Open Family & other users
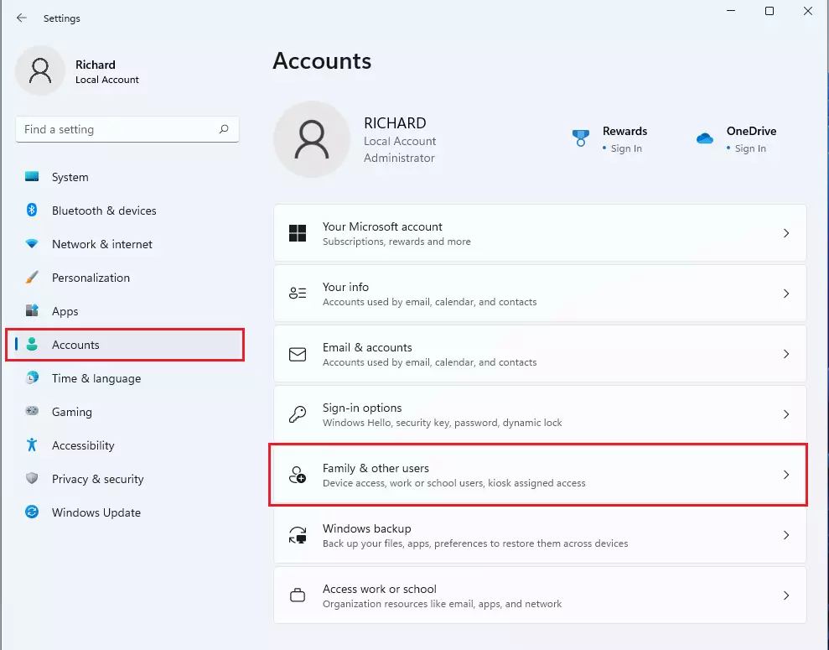The image size is (829, 650). click(540, 475)
